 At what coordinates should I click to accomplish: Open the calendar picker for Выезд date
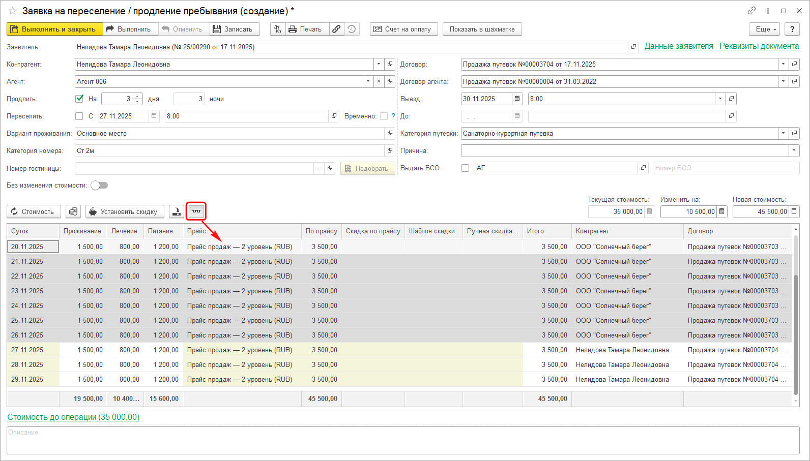coord(517,99)
